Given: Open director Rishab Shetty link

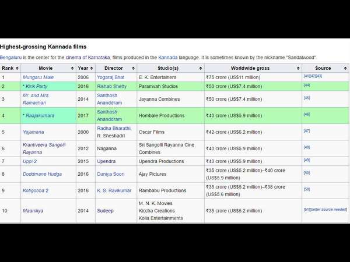Looking at the screenshot, I should (111, 86).
